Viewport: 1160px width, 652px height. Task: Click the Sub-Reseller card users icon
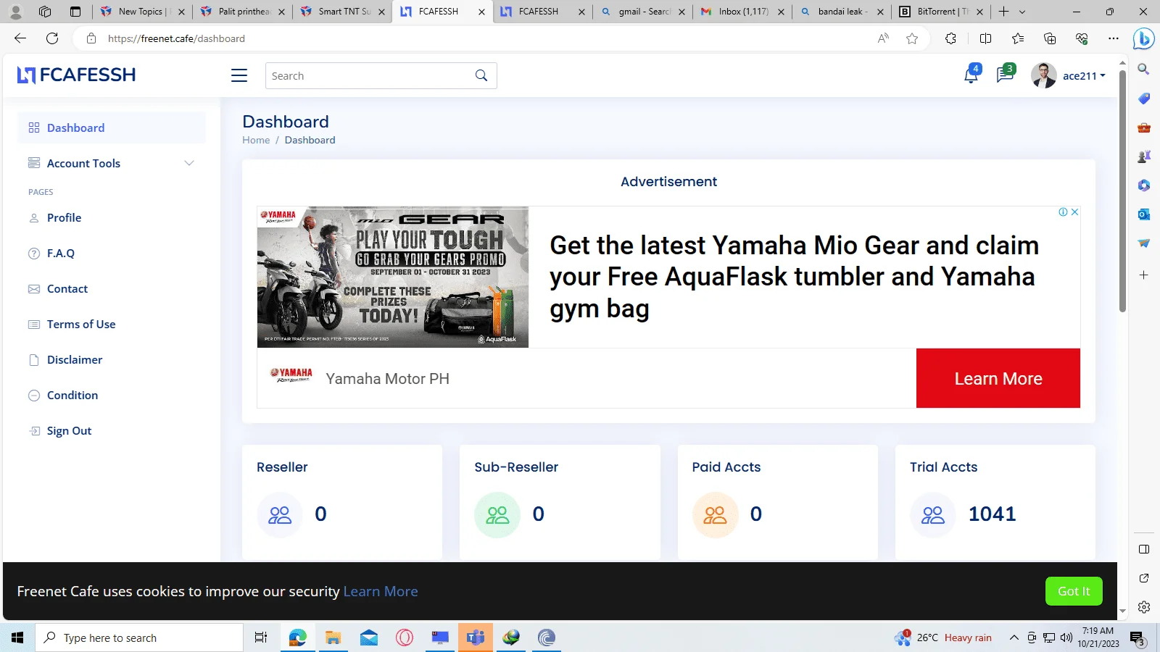[497, 515]
